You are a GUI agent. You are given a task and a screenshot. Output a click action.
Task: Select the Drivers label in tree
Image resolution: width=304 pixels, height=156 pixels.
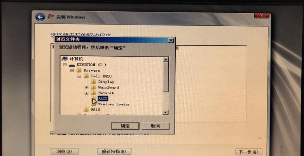click(x=92, y=71)
